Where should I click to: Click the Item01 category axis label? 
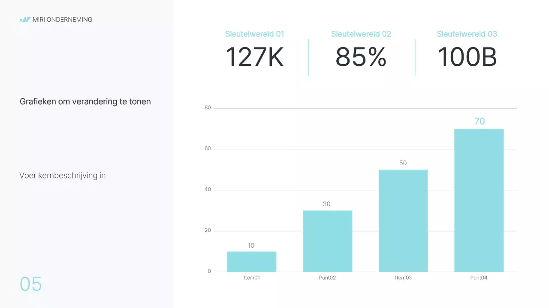click(x=252, y=278)
